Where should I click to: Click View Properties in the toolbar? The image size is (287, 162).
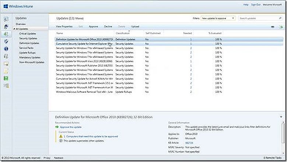[x=64, y=27]
